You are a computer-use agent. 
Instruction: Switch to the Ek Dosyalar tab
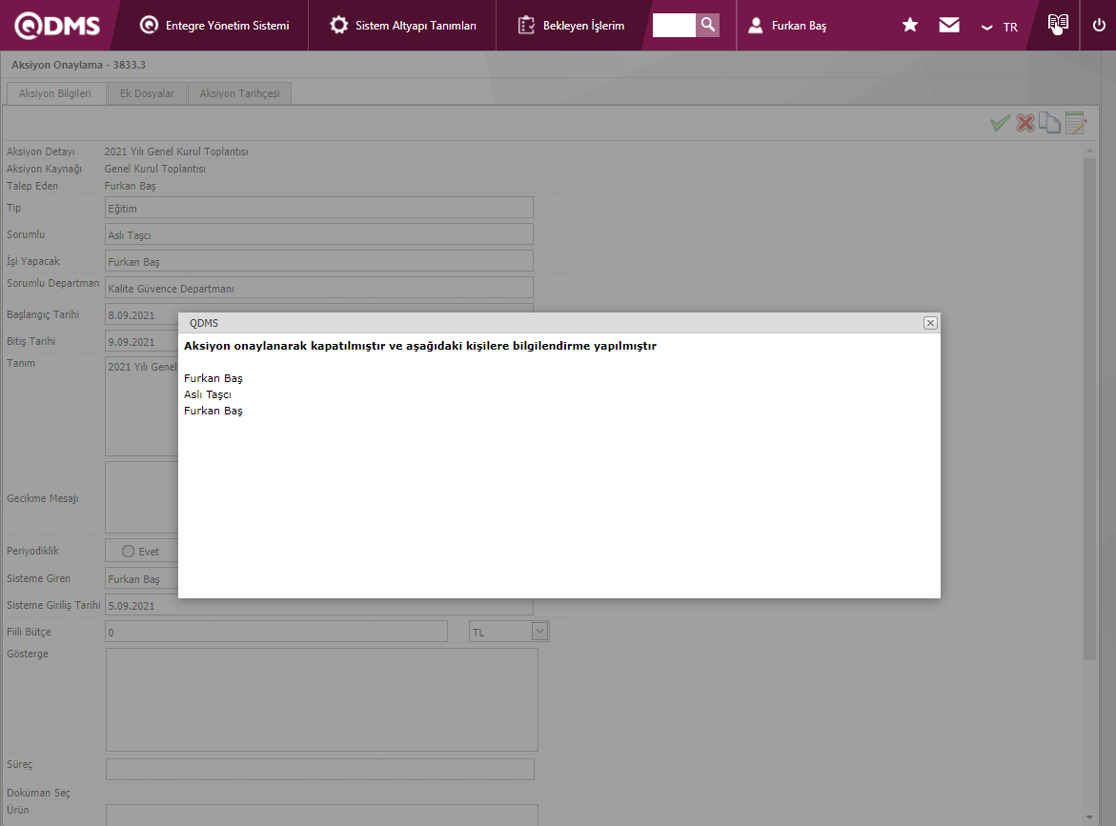[x=147, y=93]
